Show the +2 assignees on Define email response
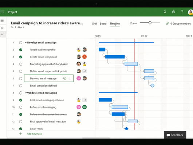This screenshot has width=193, height=145. click(84, 71)
